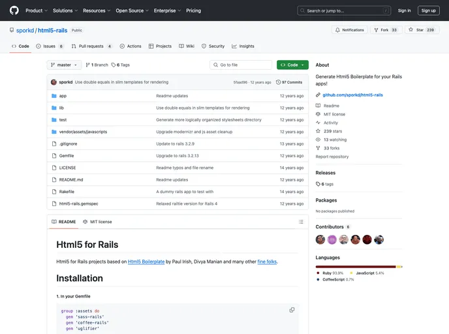View 1 Branch link
The width and height of the screenshot is (449, 334).
97,65
